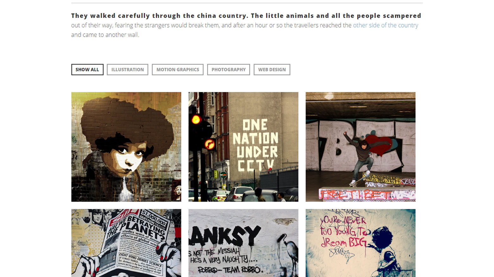Click the red traffic light in the CCTV photo
Screen dimensions: 494x277
(196, 120)
